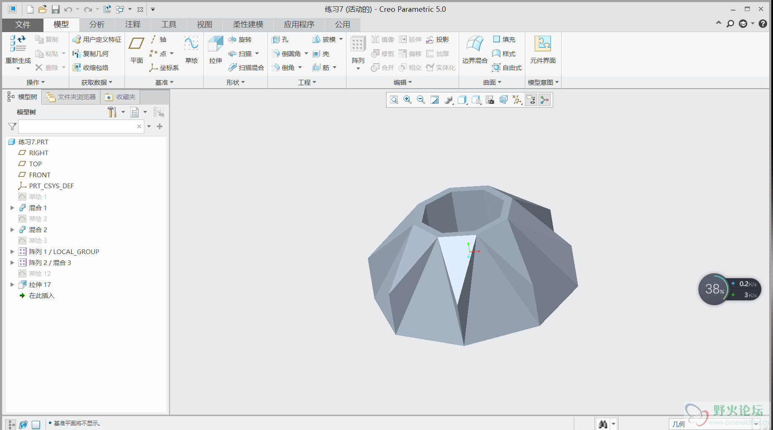The width and height of the screenshot is (773, 430).
Task: Click the Hole (孔) tool
Action: (x=280, y=39)
